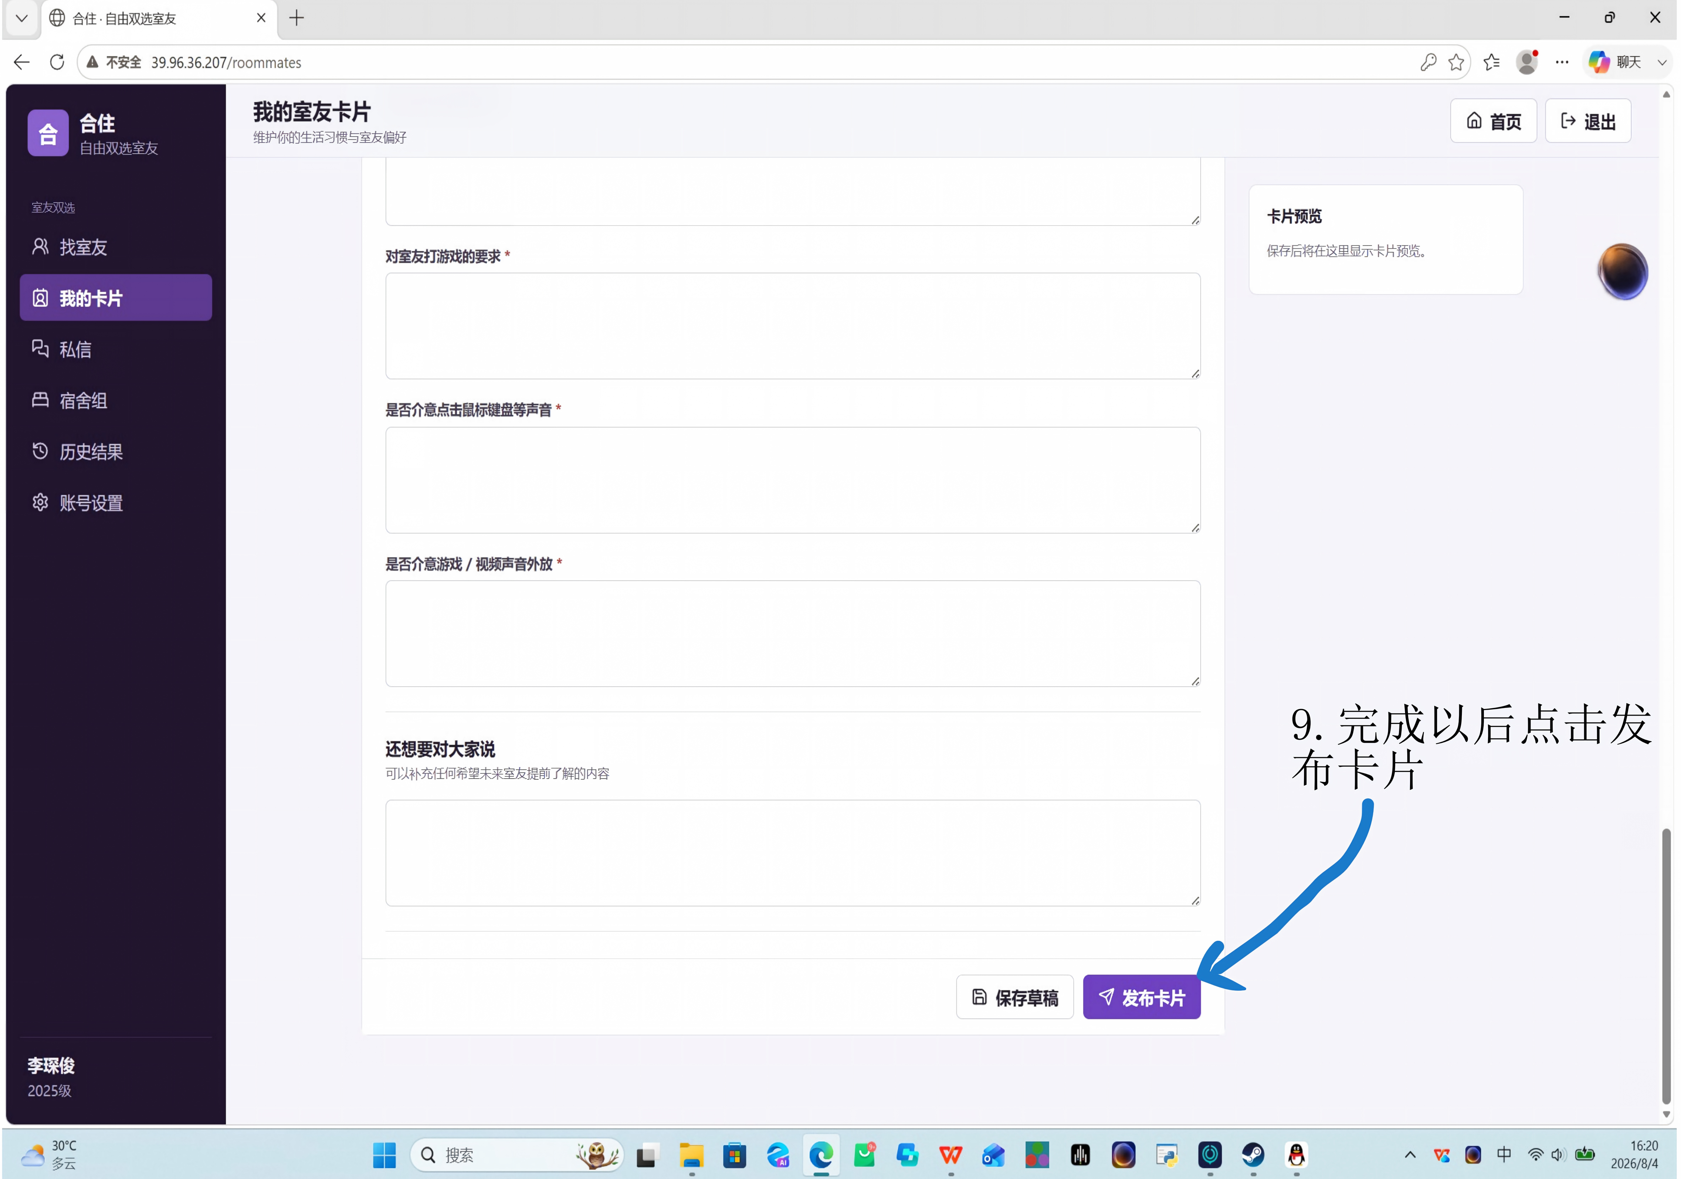Open the 找室友 sidebar item

point(116,247)
